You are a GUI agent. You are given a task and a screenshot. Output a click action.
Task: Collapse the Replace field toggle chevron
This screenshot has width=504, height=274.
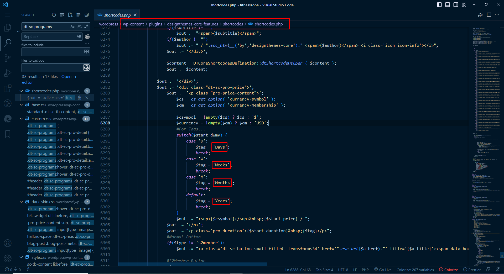(18, 31)
